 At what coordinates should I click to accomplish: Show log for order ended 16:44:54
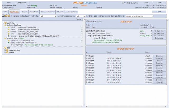(159, 58)
